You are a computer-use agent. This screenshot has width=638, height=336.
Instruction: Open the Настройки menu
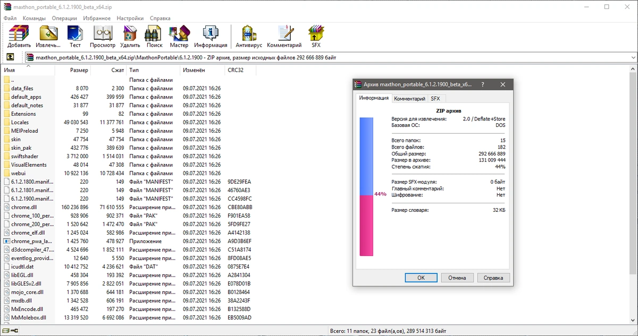point(130,18)
